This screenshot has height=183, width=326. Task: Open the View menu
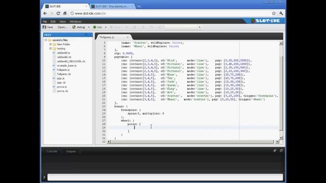click(62, 21)
